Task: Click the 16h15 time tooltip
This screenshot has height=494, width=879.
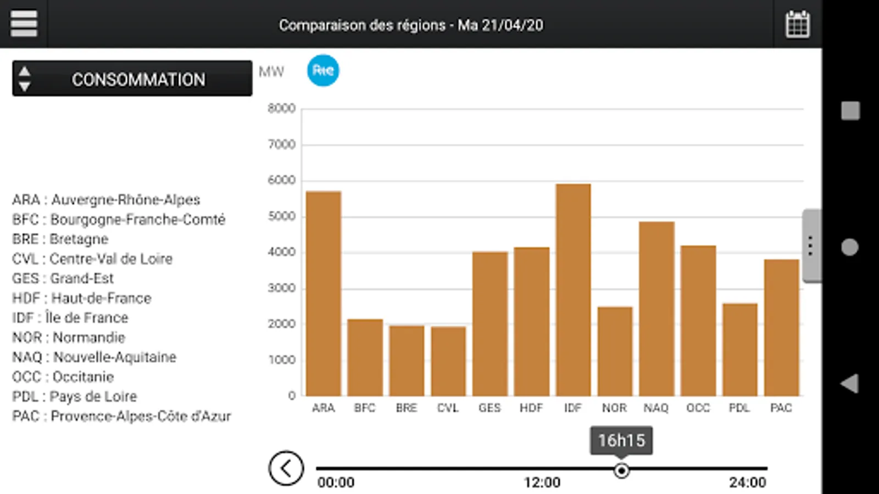Action: pos(621,440)
